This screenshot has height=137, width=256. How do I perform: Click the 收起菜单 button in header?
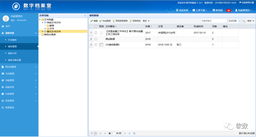pos(182,10)
